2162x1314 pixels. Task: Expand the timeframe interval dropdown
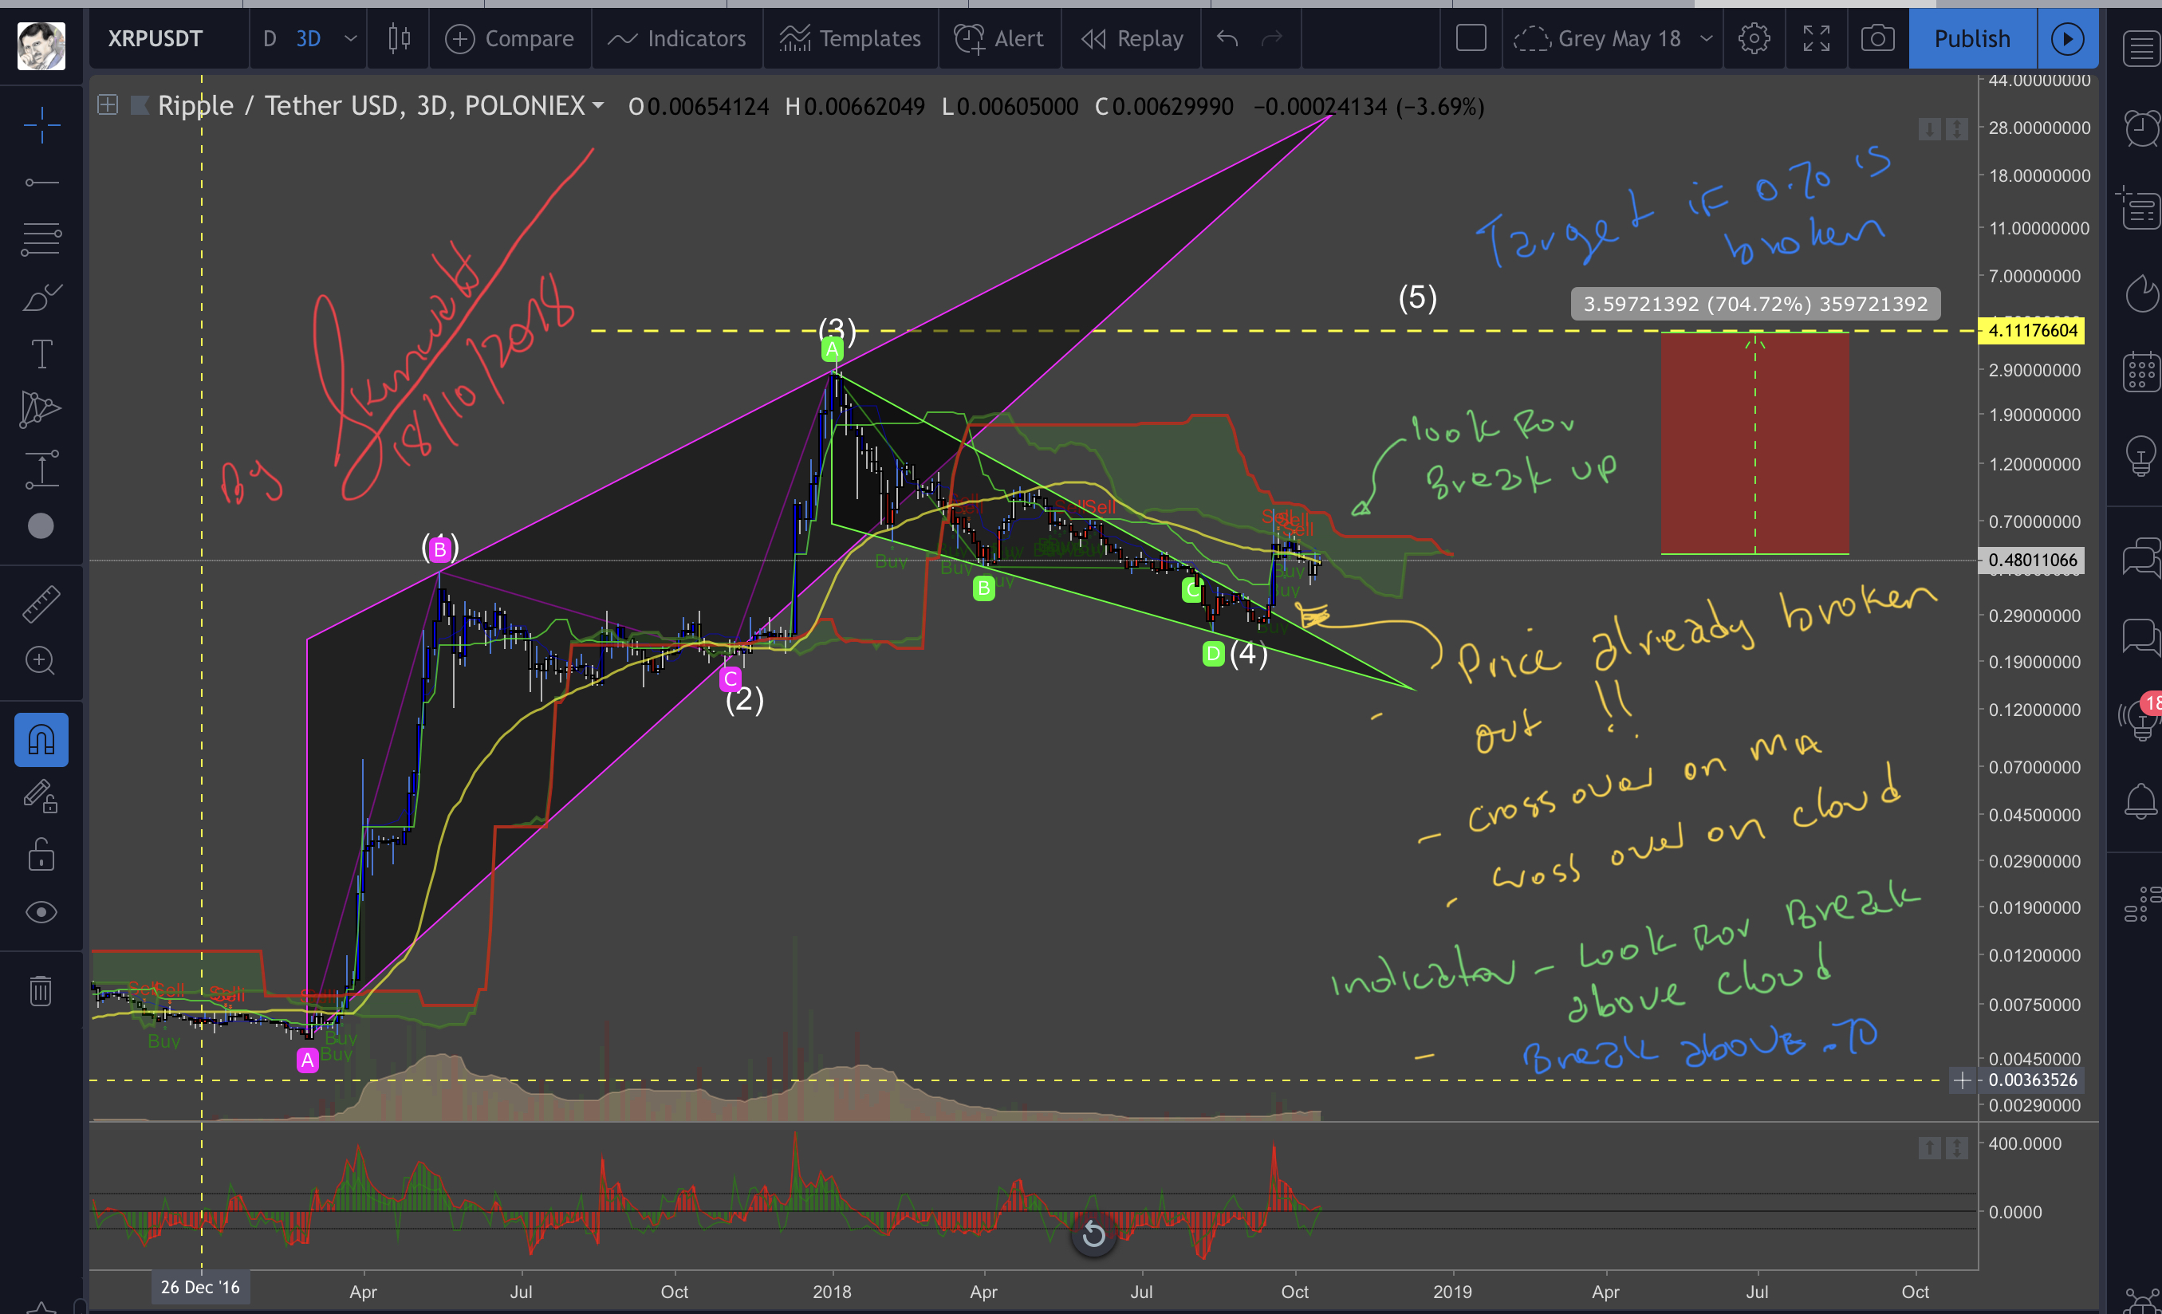350,38
